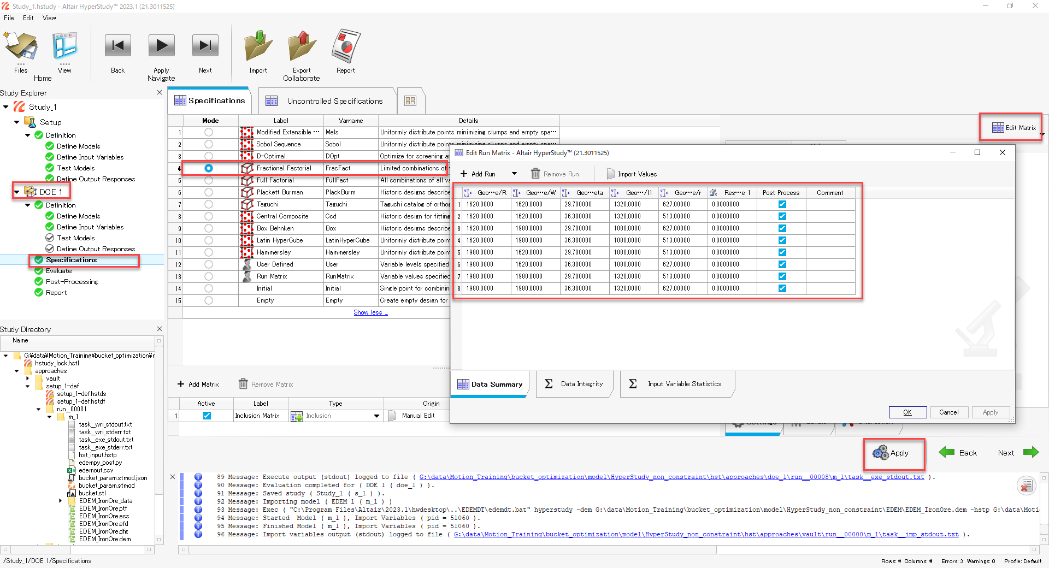Screen dimensions: 1049x568
Task: Select the Modified Extensible mode radio button
Action: click(x=209, y=132)
